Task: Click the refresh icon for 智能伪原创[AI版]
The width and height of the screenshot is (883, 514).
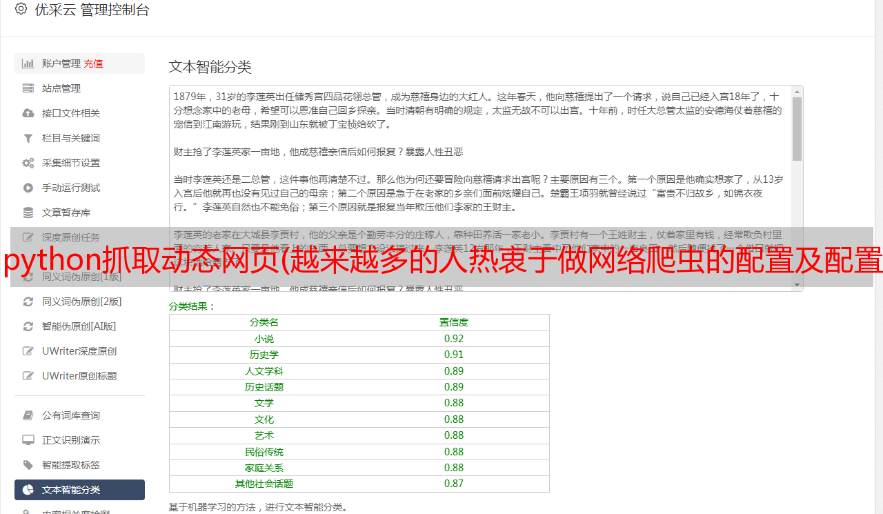Action: (x=28, y=326)
